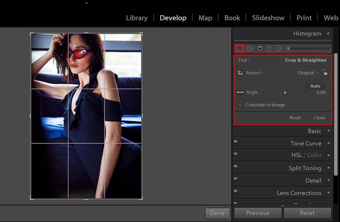The height and width of the screenshot is (222, 340).
Task: Click the right edge middle crop handle
Action: (142, 116)
